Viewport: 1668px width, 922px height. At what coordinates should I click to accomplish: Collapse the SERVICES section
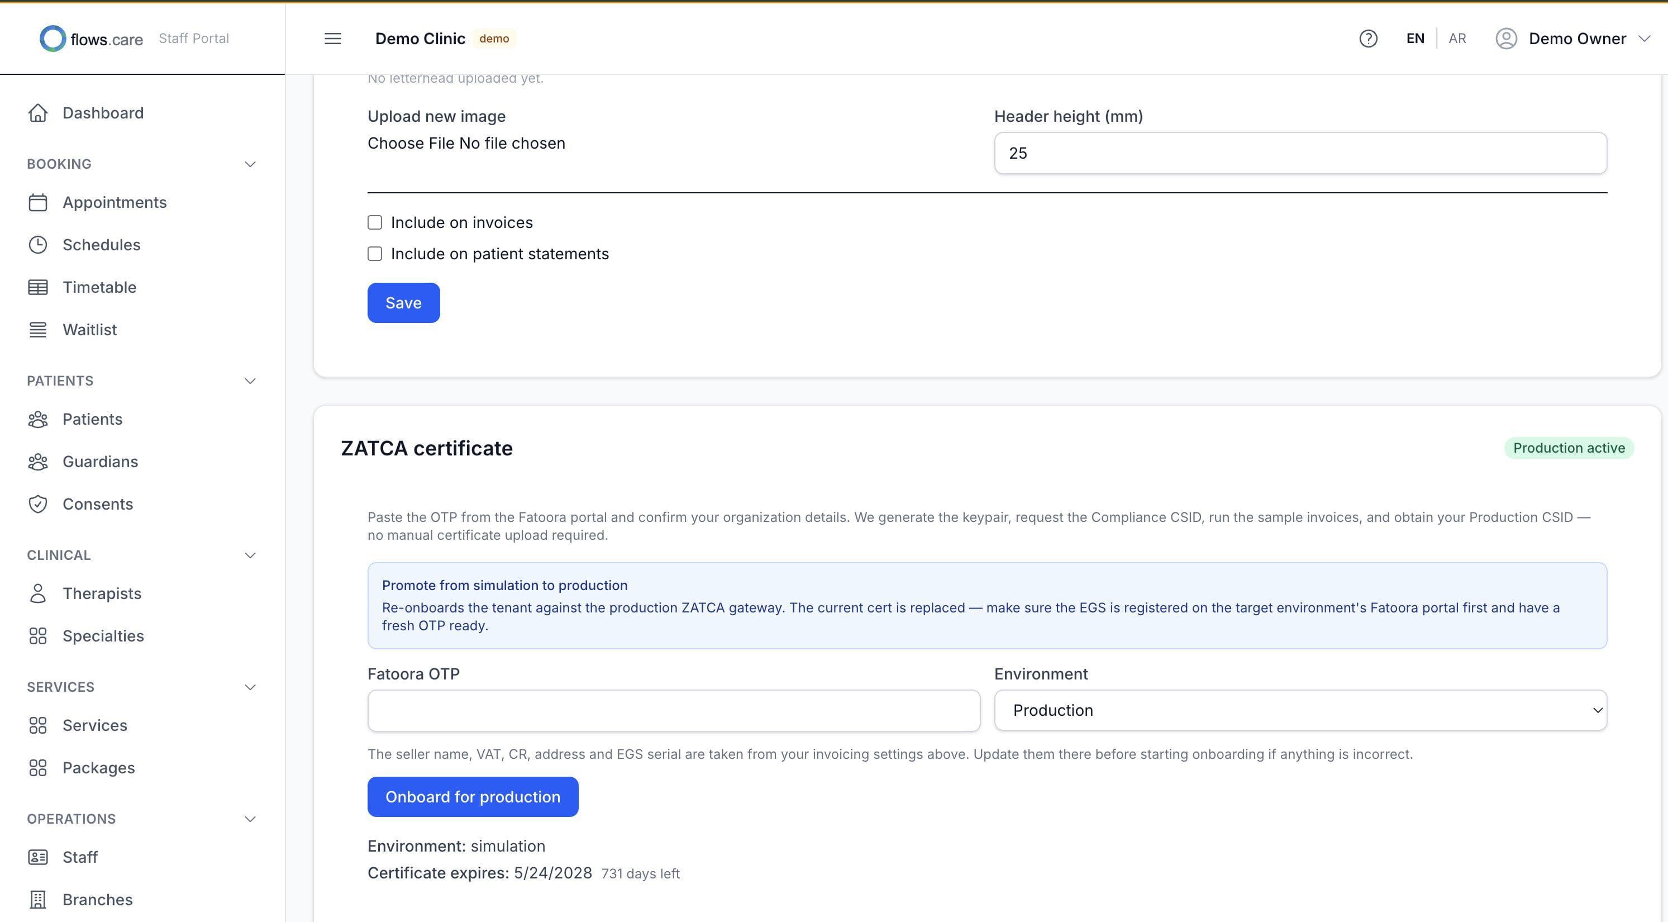click(250, 687)
